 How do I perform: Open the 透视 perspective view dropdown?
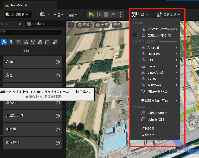tap(84, 25)
